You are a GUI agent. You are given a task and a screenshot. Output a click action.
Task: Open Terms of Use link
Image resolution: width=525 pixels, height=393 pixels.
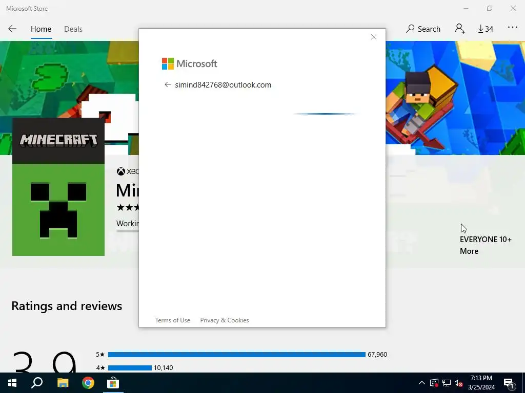[172, 320]
